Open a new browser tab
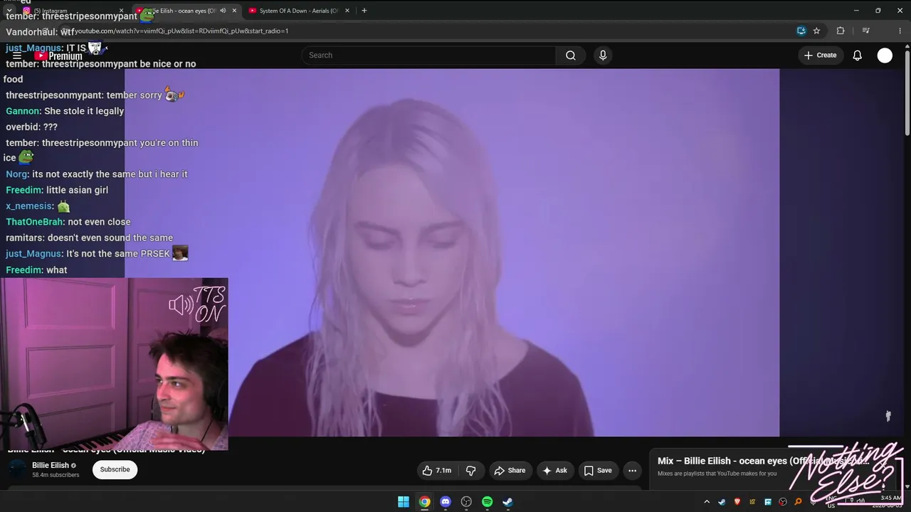The image size is (911, 512). pos(364,11)
